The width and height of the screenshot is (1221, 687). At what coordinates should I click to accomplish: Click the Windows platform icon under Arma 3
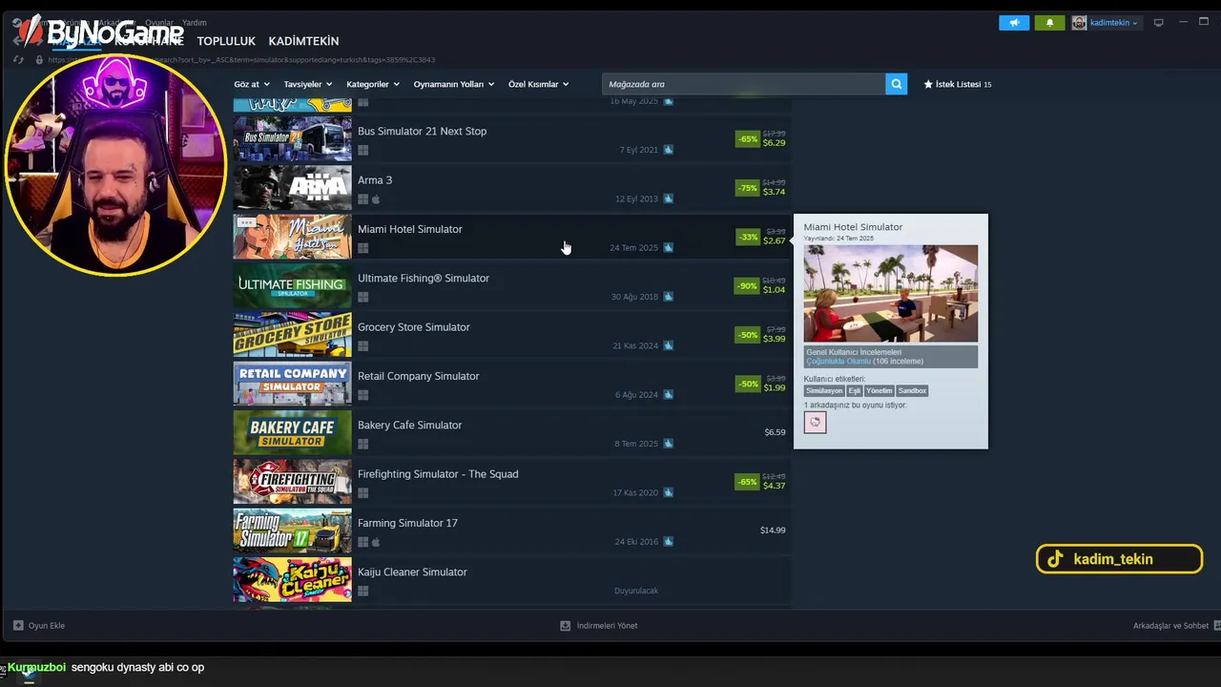point(362,199)
